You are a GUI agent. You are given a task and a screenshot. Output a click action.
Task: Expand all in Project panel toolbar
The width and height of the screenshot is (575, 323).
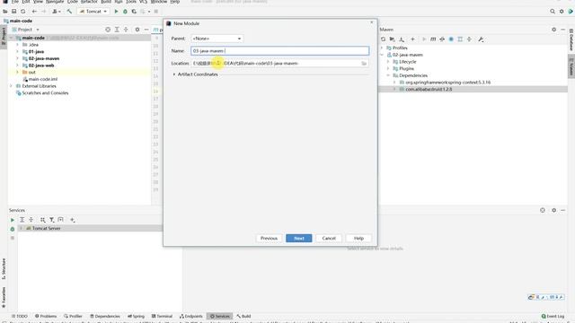pyautogui.click(x=117, y=30)
